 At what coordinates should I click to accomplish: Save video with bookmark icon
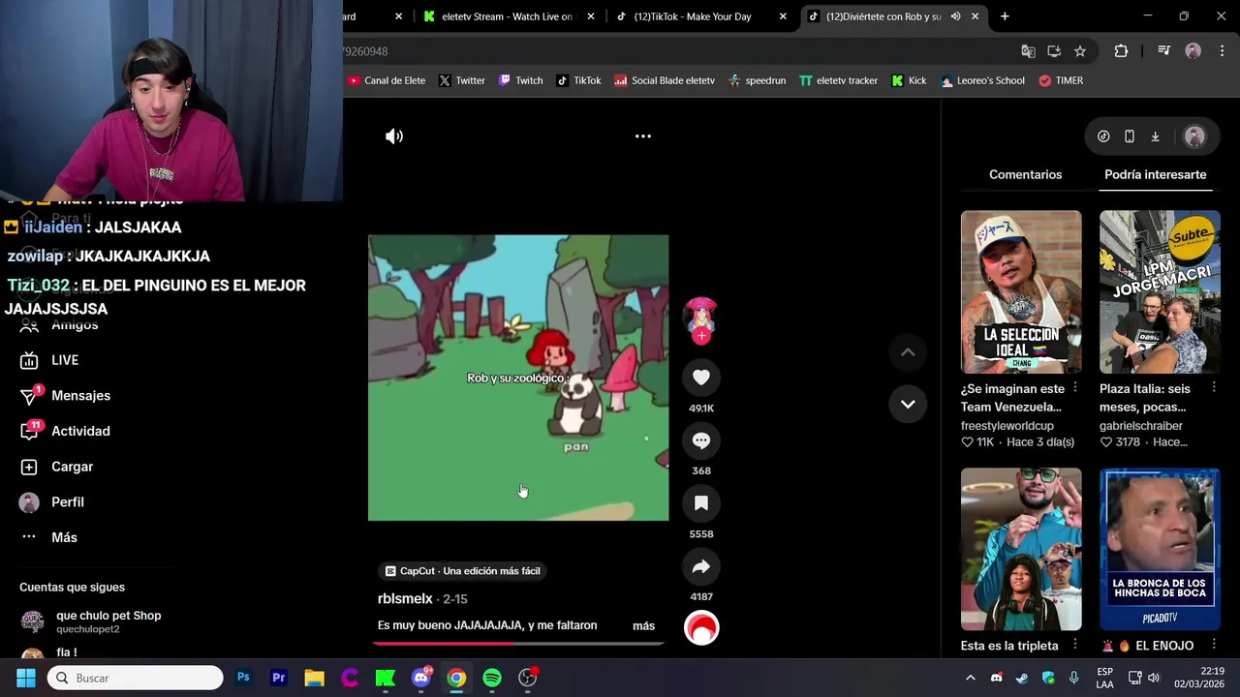point(701,503)
